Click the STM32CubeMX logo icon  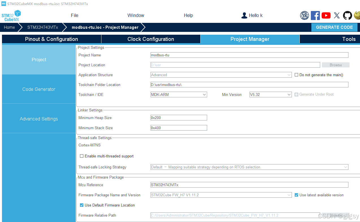(x=11, y=16)
